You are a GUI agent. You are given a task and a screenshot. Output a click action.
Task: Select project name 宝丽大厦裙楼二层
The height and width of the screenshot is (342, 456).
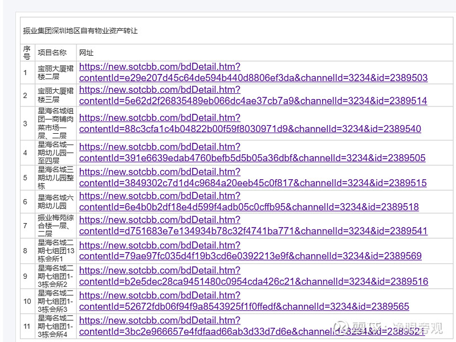click(55, 72)
